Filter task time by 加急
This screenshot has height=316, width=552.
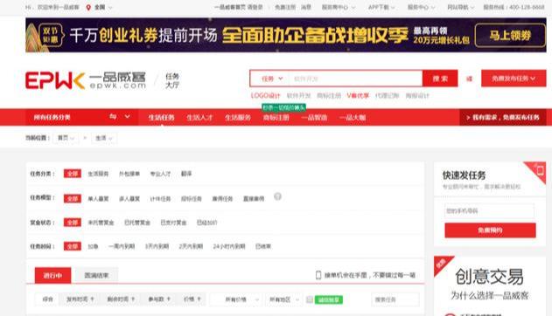click(93, 246)
